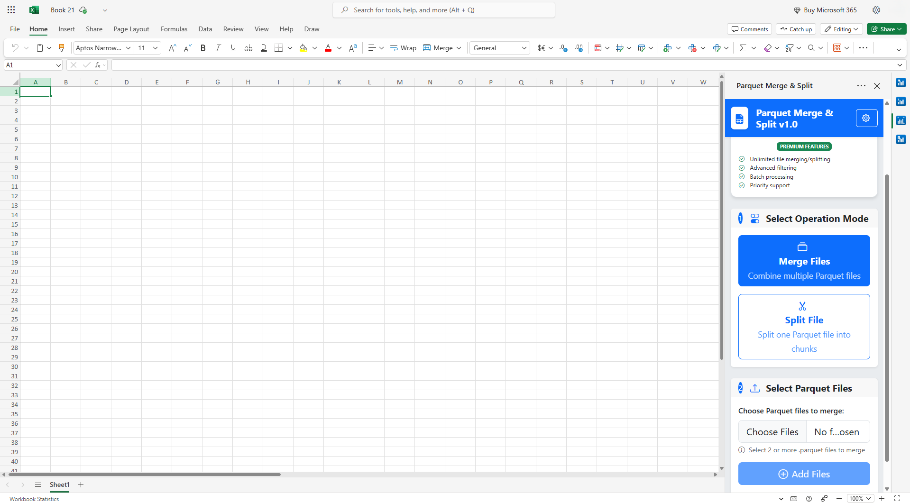The height and width of the screenshot is (503, 910).
Task: Open the Add-ins grid icon
Action: pos(837,48)
